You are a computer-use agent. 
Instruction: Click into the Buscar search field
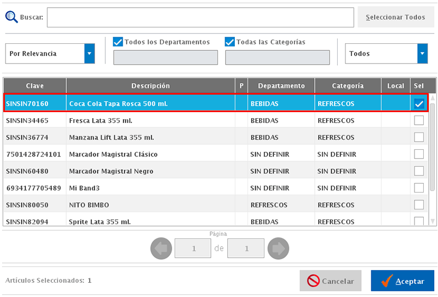point(200,18)
